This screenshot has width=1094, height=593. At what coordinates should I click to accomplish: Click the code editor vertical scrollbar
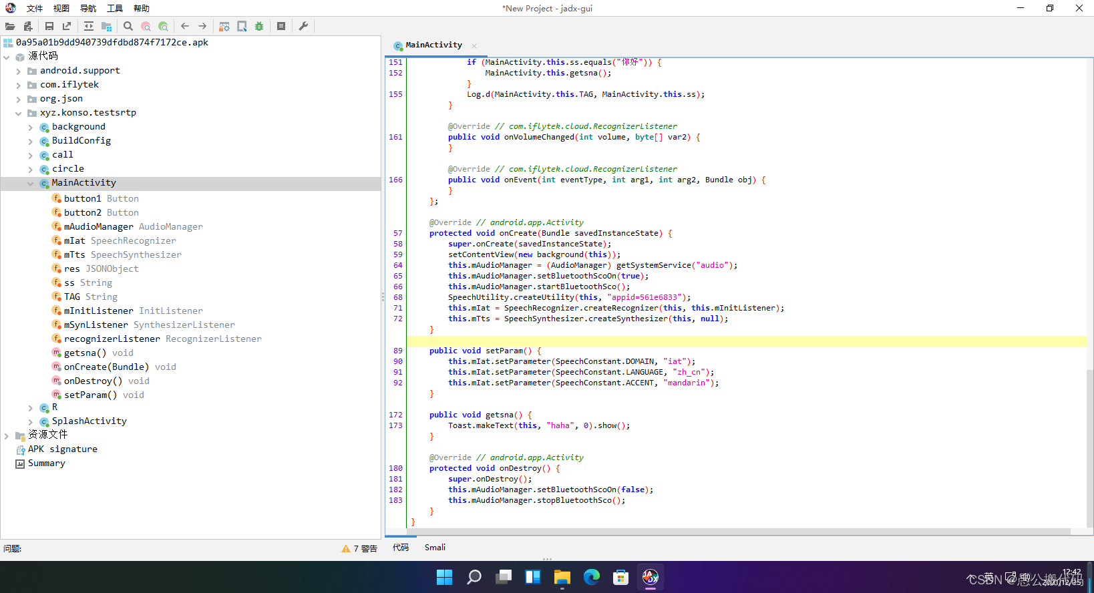[1090, 447]
